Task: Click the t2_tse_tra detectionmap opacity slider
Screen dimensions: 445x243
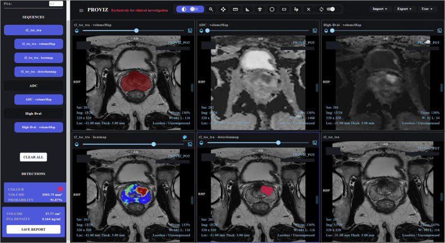Action: pyautogui.click(x=258, y=143)
